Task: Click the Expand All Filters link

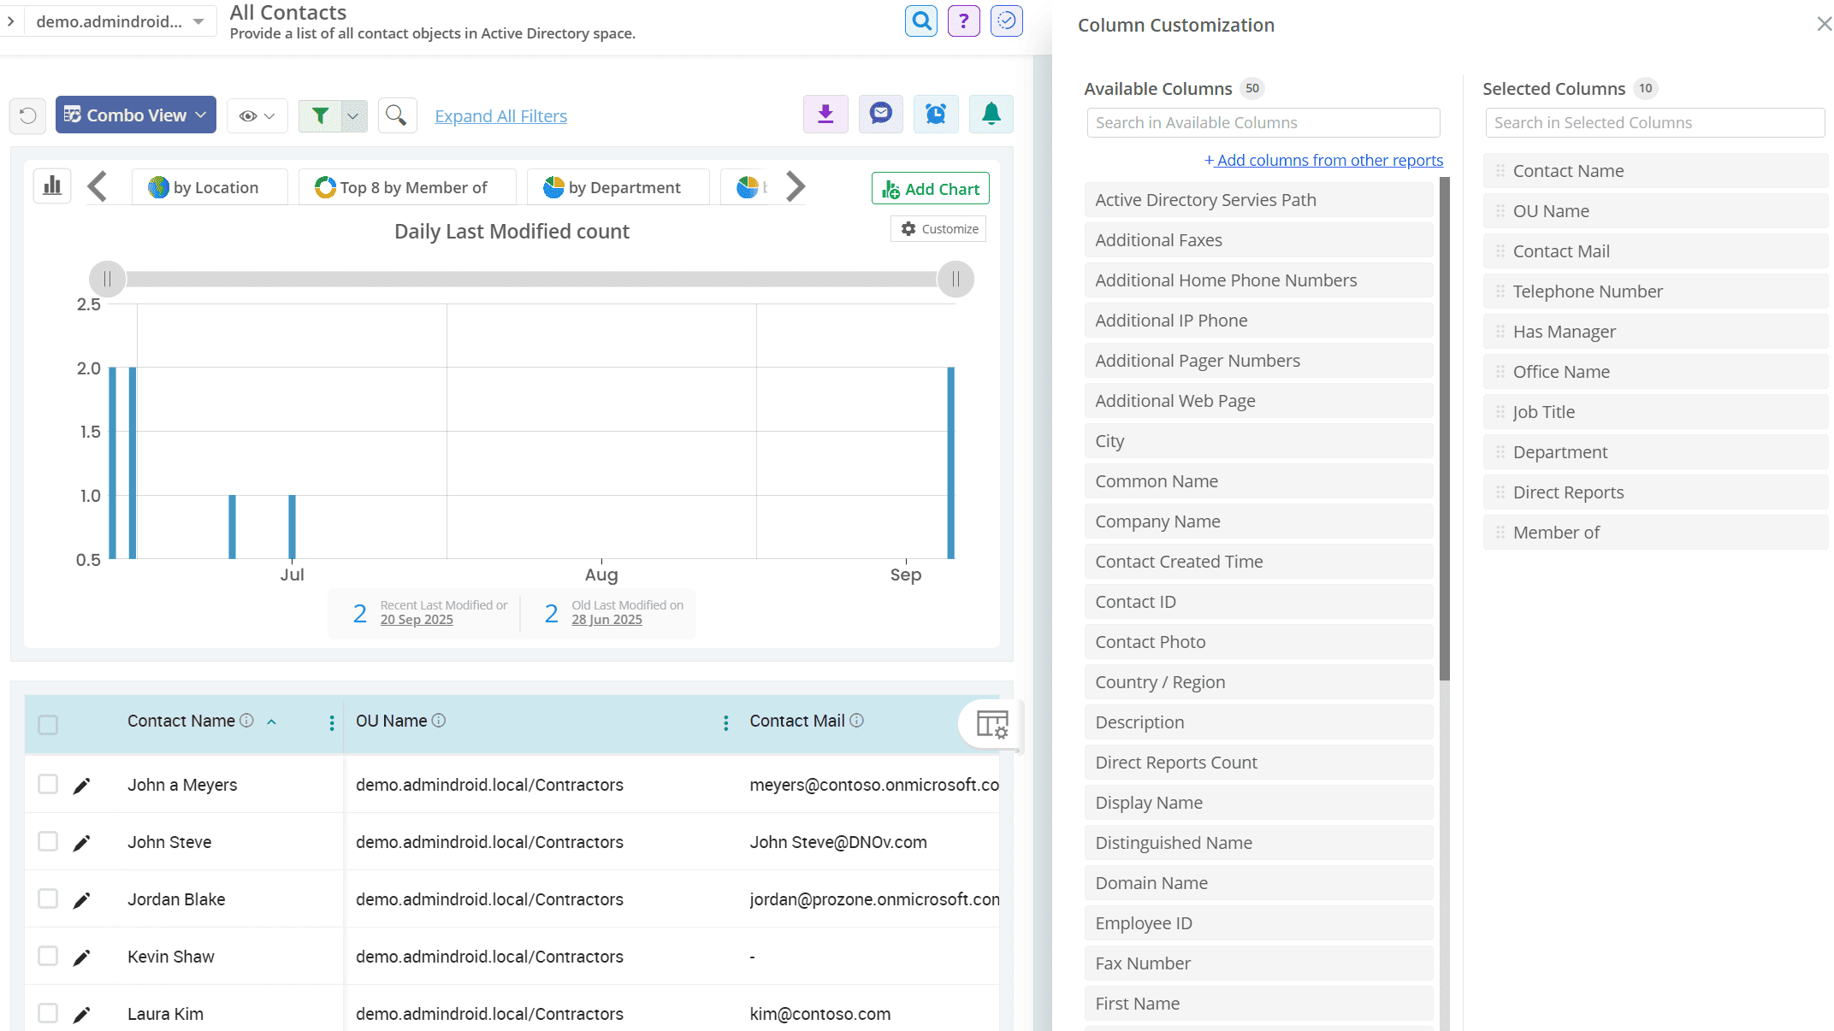Action: [500, 115]
